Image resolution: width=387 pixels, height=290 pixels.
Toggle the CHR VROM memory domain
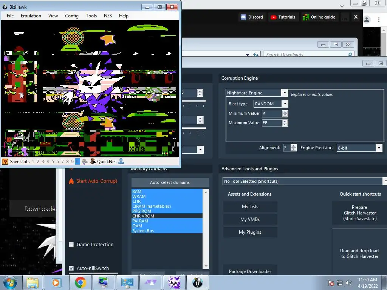coord(167,216)
